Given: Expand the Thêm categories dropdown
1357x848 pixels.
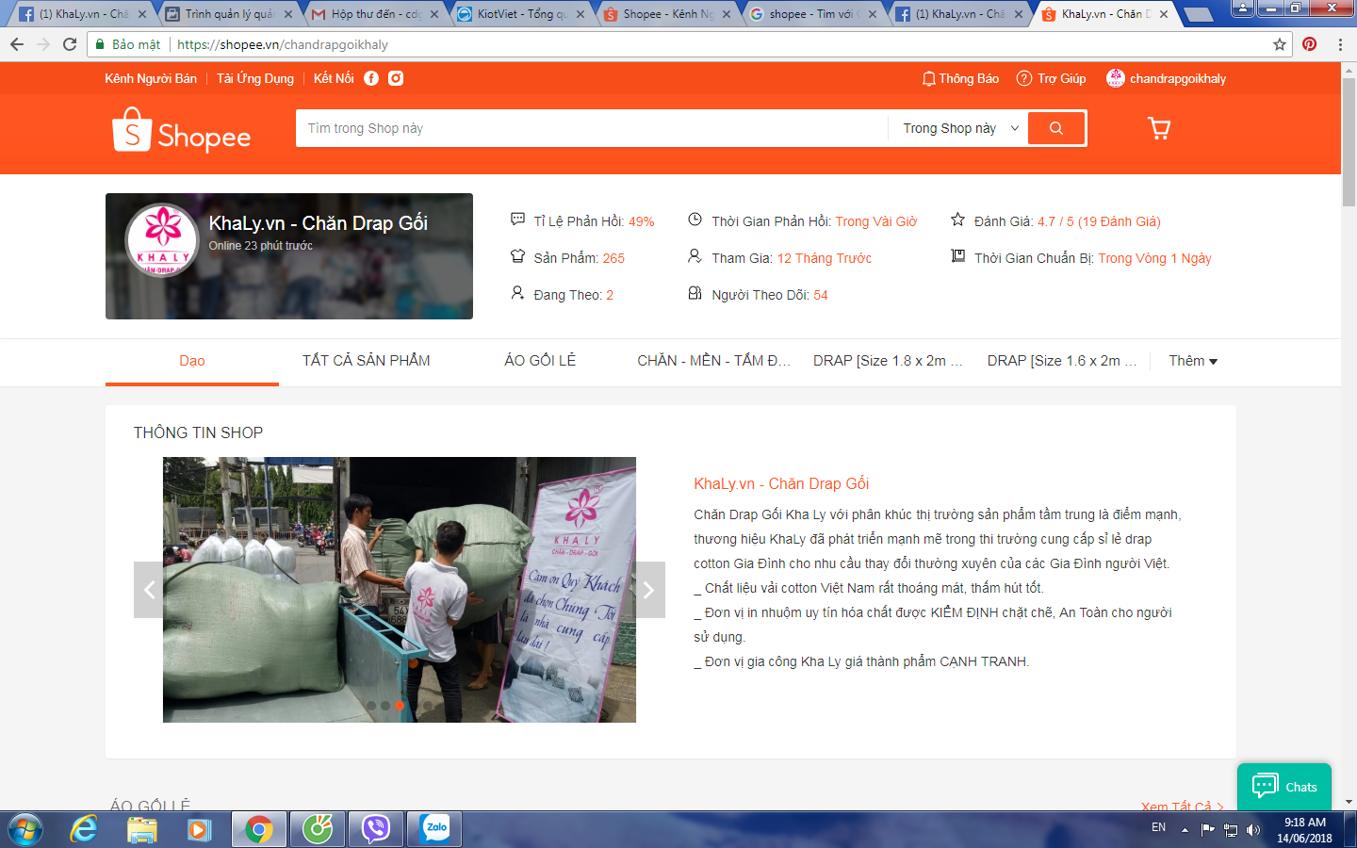Looking at the screenshot, I should 1193,361.
